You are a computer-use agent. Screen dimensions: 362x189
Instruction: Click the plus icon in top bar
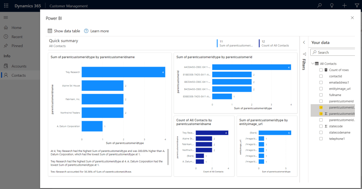(344, 6)
